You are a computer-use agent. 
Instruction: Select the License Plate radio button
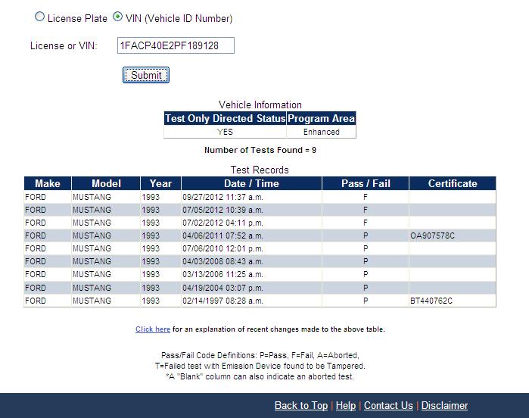(x=40, y=17)
